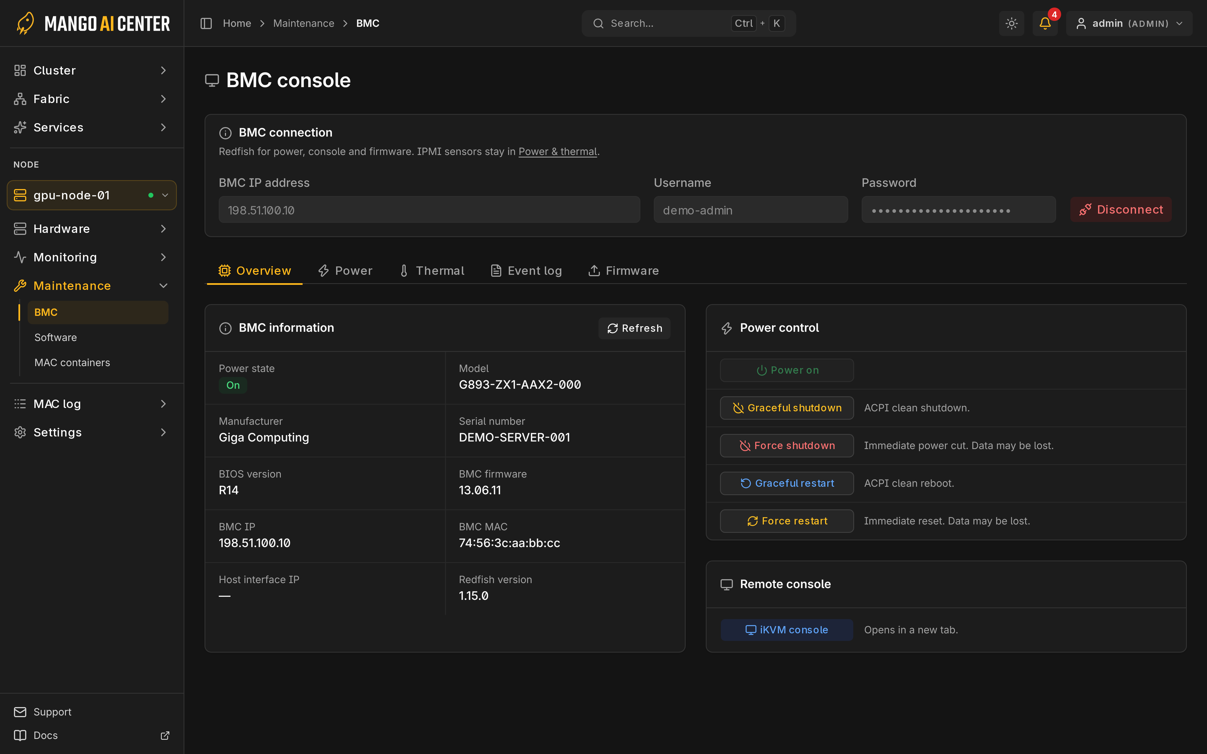Click the Maintenance wrench icon

(20, 286)
